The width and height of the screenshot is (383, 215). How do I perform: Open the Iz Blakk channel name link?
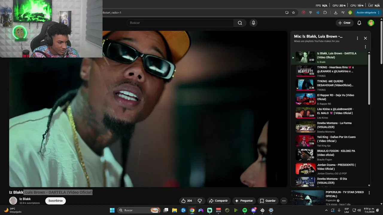pos(25,199)
